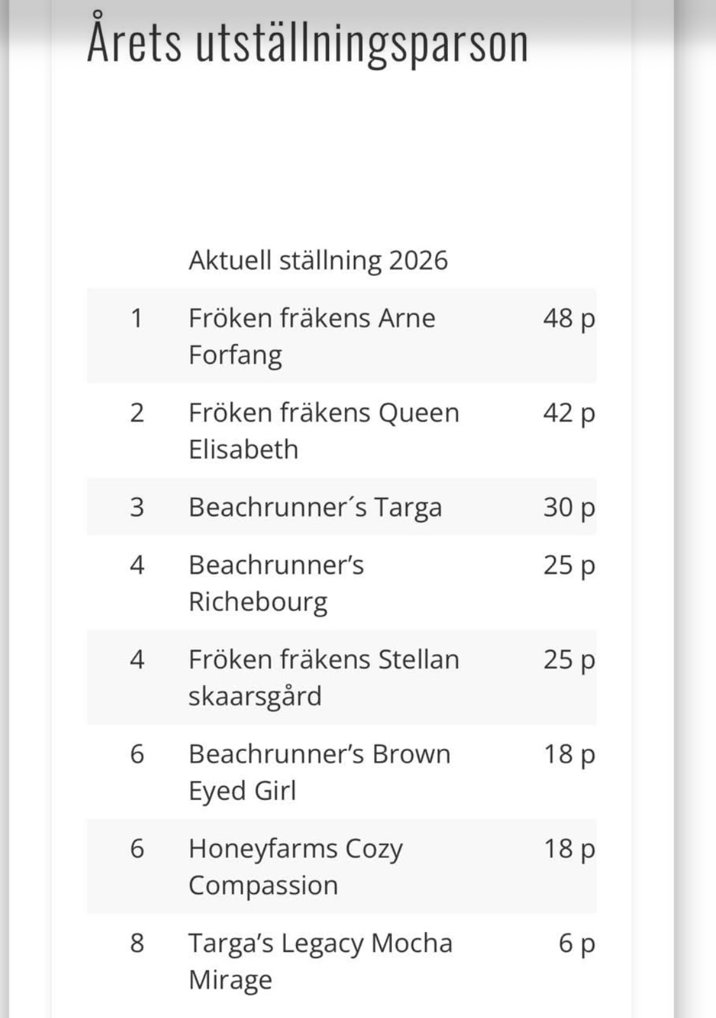The height and width of the screenshot is (1018, 716).
Task: Click the 48 p score
Action: [569, 319]
